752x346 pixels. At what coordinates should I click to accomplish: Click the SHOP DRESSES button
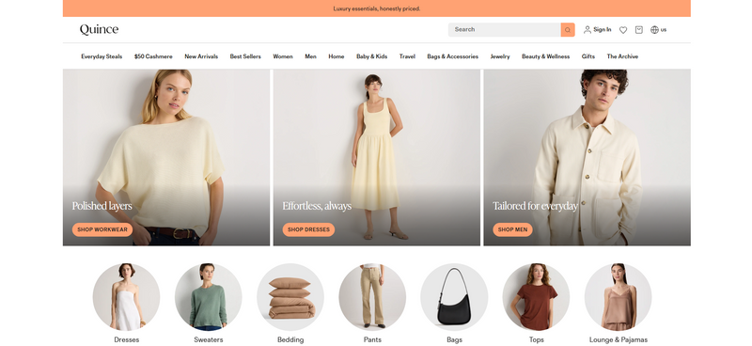(x=309, y=229)
